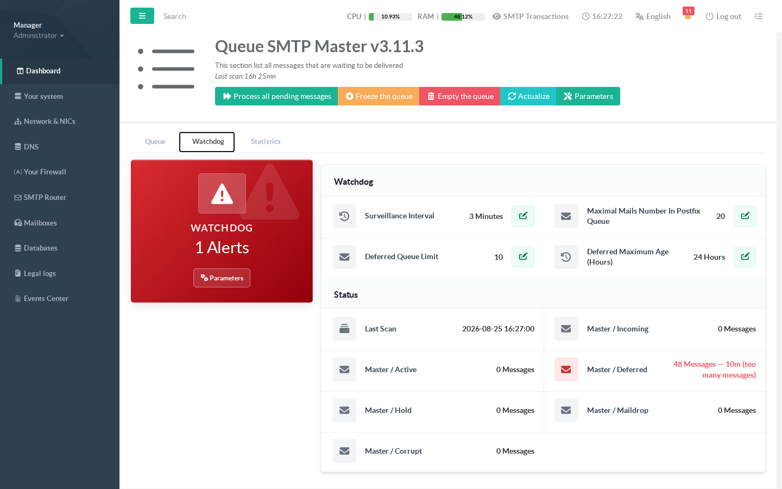
Task: Click the Surveillance Interval history icon
Action: [x=344, y=216]
